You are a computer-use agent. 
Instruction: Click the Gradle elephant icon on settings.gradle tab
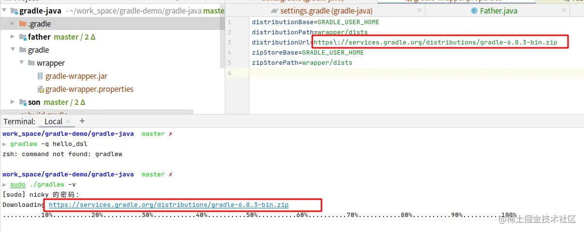[275, 11]
